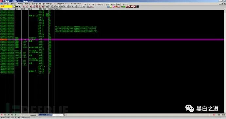Screen dimensions: 226x119
Task: Open the Log 'l' window button
Action: (51, 7)
